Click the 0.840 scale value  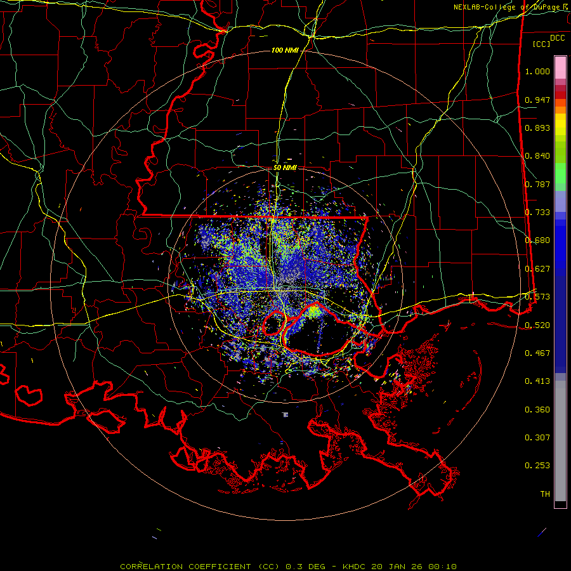[x=537, y=156]
